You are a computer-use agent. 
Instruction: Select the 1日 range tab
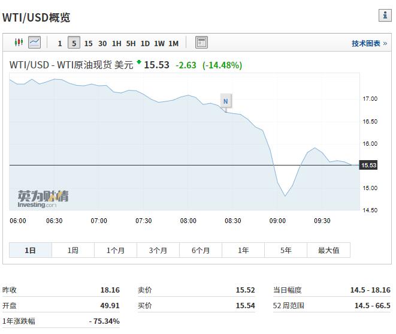tap(31, 250)
